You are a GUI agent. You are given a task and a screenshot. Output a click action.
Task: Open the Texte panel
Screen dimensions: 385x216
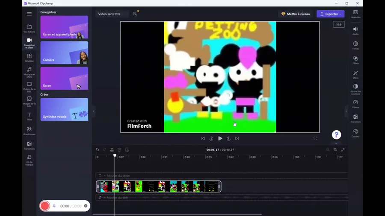(29, 117)
